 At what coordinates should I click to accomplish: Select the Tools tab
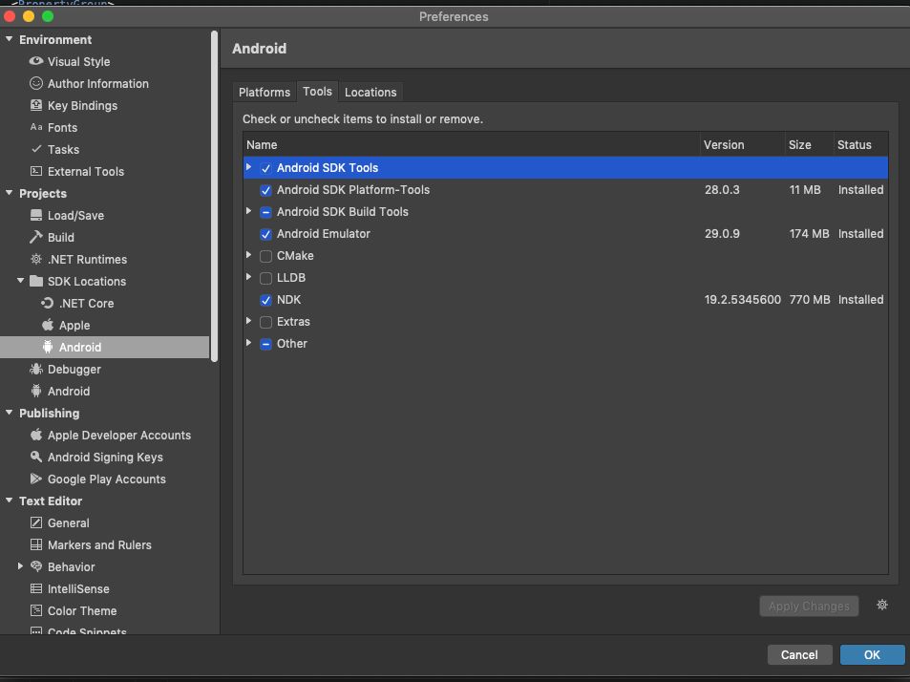click(317, 91)
